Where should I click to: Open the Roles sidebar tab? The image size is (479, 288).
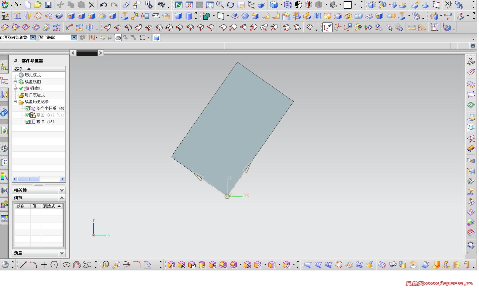[4, 205]
